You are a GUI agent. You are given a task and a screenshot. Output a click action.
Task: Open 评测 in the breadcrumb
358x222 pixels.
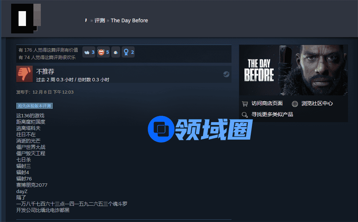[99, 20]
